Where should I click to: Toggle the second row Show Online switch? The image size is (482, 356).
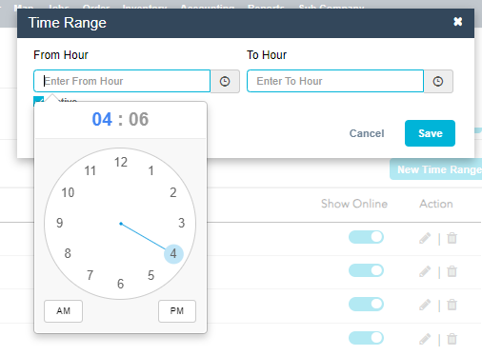tap(366, 270)
